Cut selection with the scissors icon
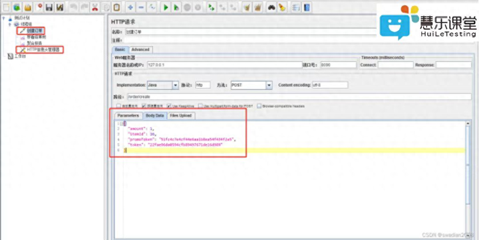The height and width of the screenshot is (240, 479). (x=95, y=7)
